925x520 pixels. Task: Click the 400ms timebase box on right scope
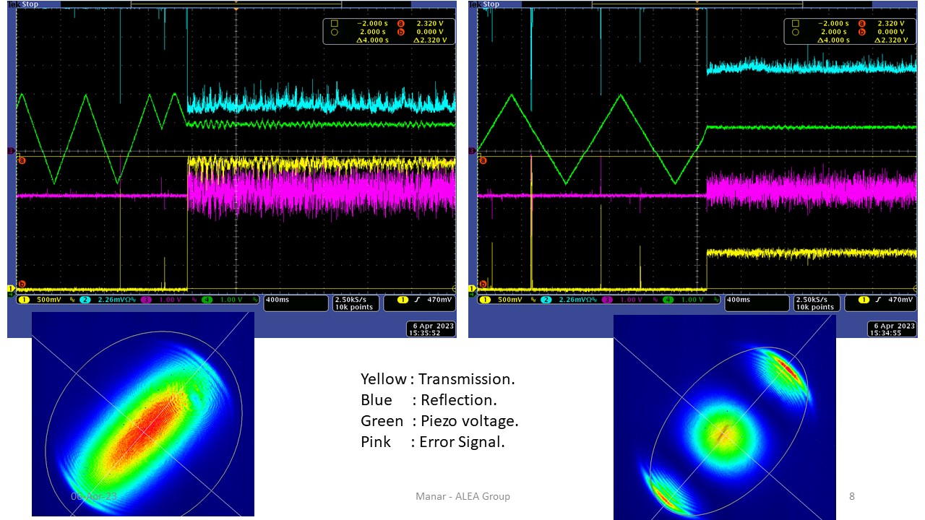click(754, 303)
